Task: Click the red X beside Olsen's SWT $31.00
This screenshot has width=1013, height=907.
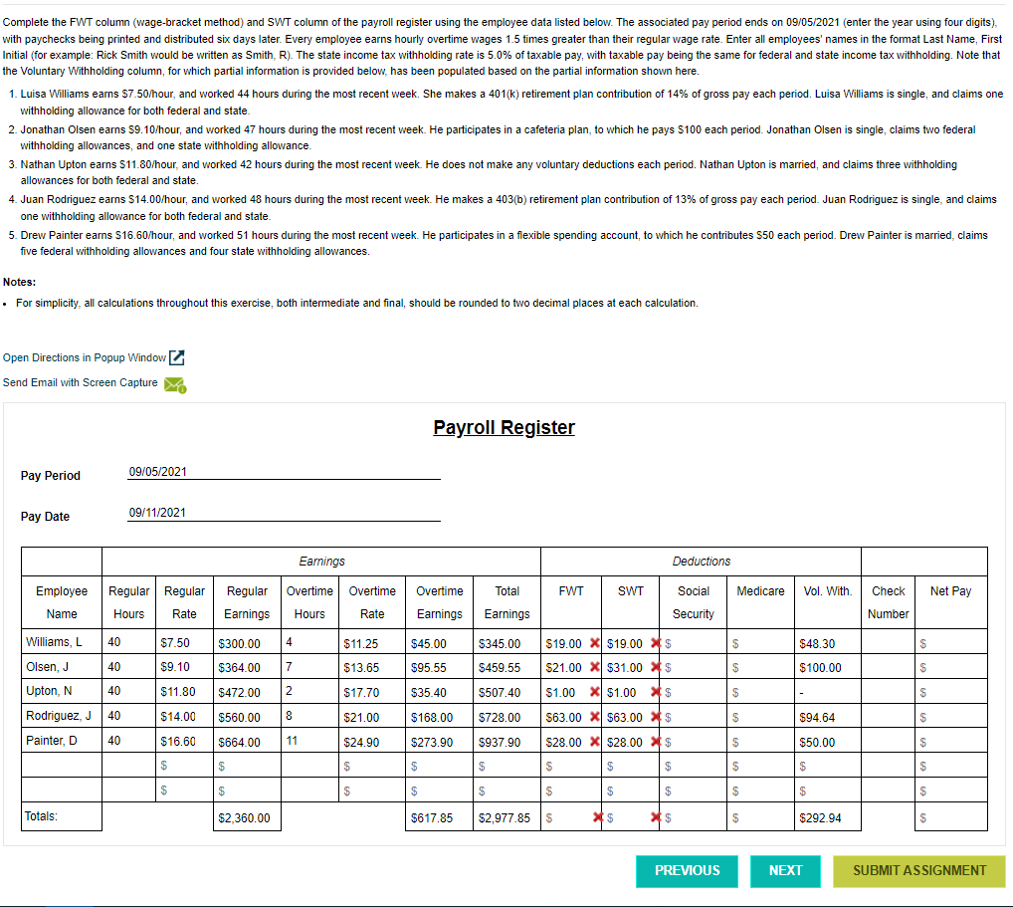Action: 655,668
